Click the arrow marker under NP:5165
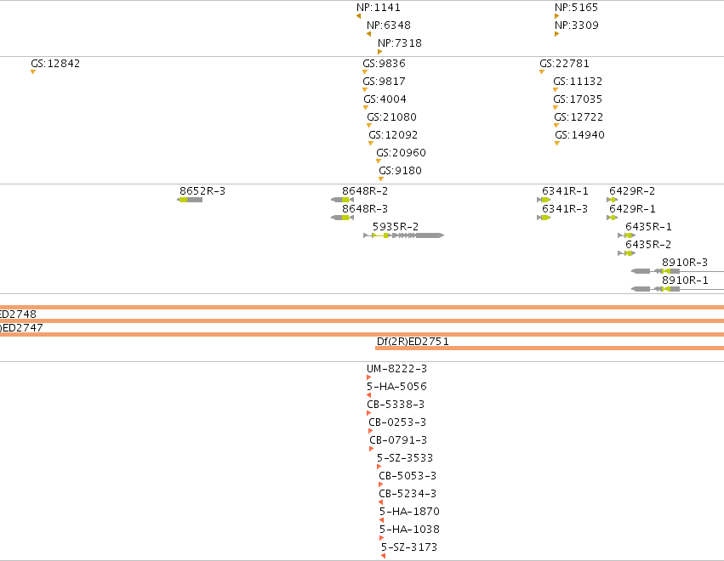 click(x=557, y=16)
